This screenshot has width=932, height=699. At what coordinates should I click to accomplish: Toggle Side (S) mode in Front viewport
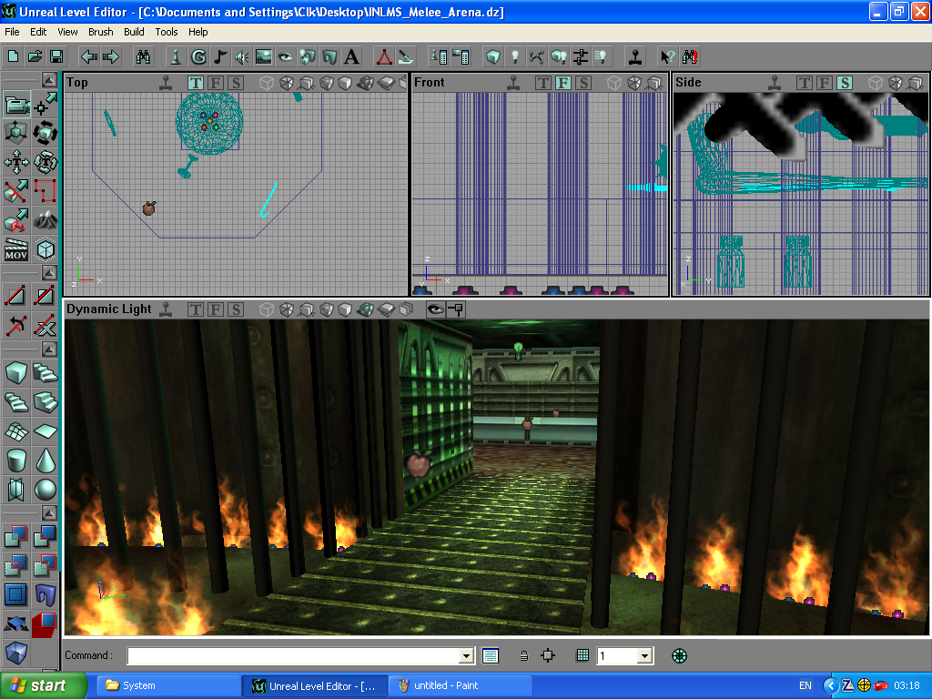point(583,83)
